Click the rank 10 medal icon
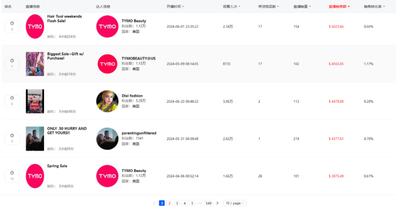 [12, 173]
